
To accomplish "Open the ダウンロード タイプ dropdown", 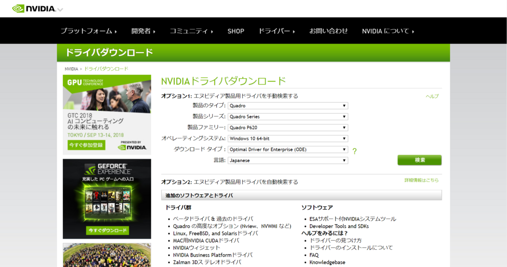I will tap(288, 149).
